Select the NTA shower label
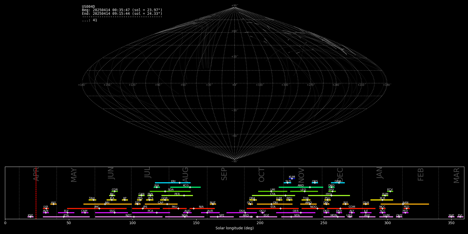 (x=297, y=215)
